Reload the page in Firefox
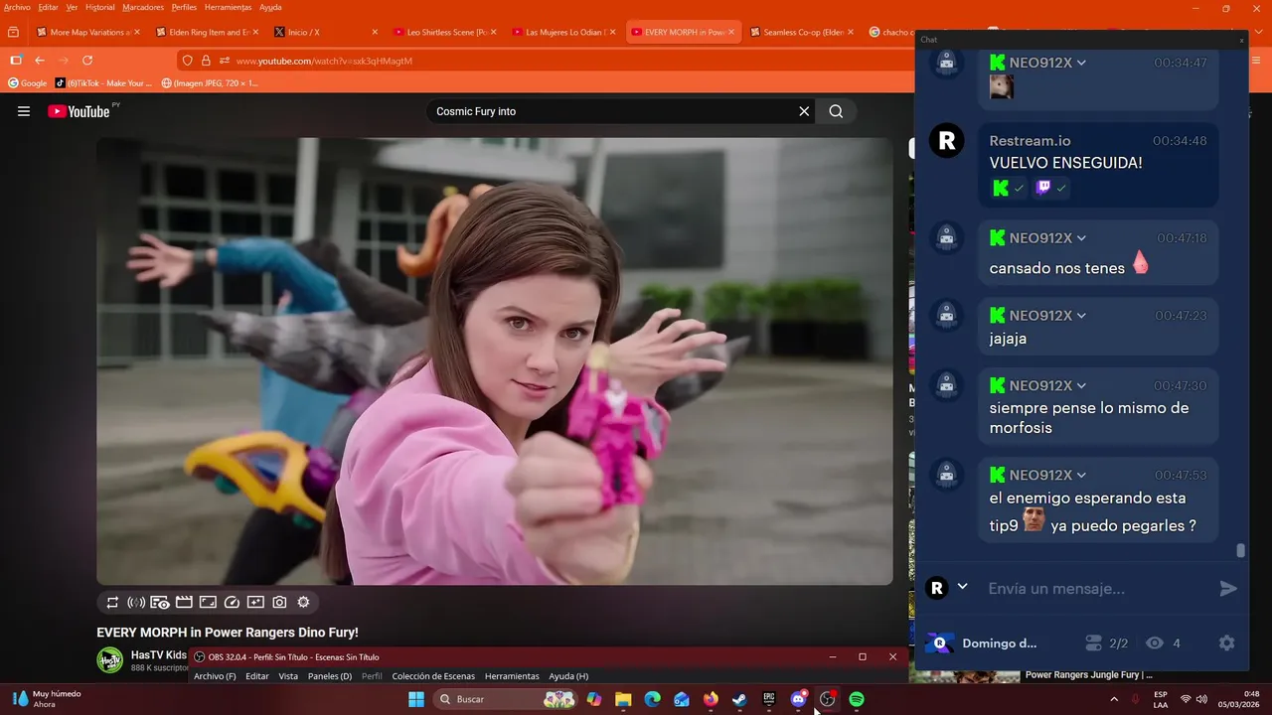 tap(87, 61)
